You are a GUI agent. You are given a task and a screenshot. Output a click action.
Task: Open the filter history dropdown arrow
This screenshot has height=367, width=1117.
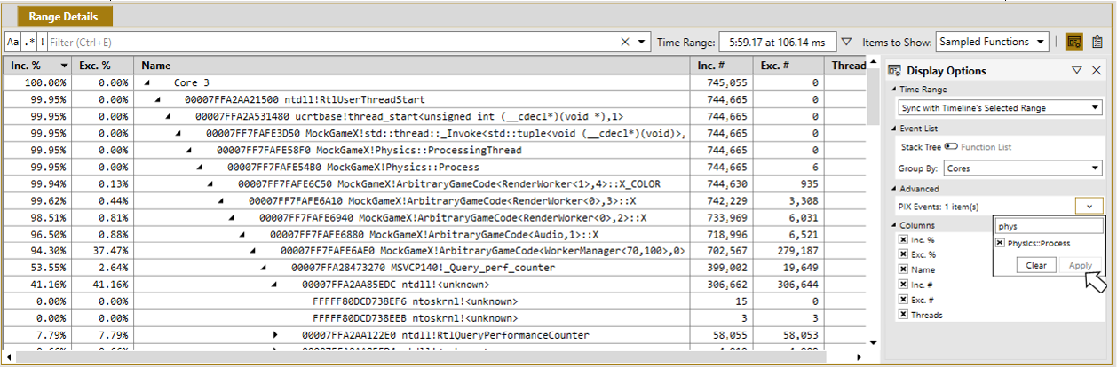[x=643, y=42]
